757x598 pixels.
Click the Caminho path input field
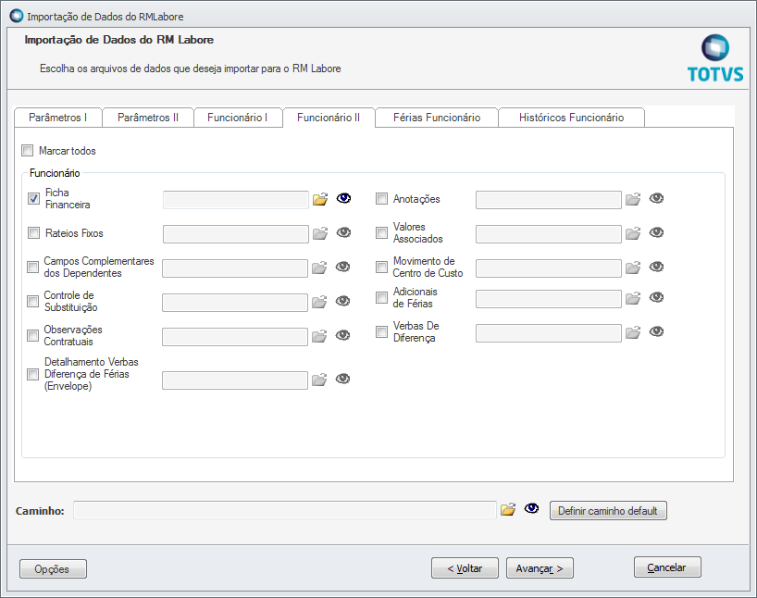pyautogui.click(x=285, y=510)
